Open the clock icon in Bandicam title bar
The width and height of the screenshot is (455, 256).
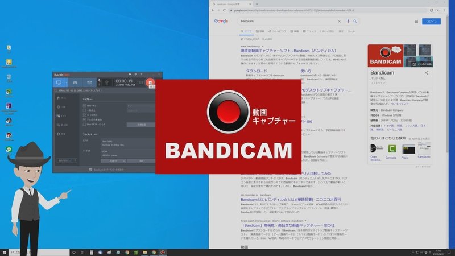click(135, 75)
